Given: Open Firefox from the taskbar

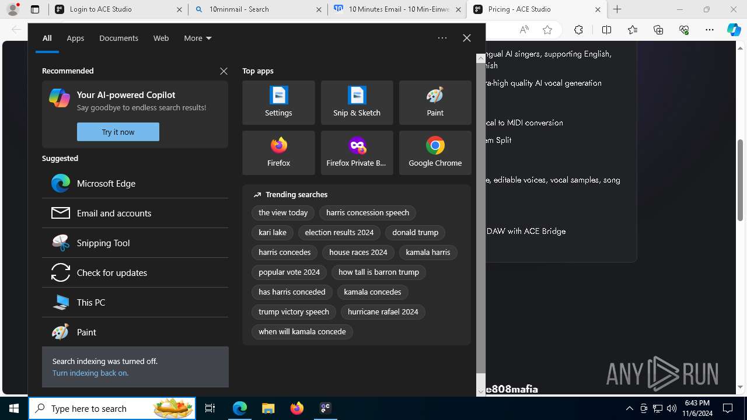Looking at the screenshot, I should click(297, 408).
